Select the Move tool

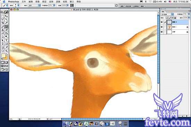click(6, 16)
